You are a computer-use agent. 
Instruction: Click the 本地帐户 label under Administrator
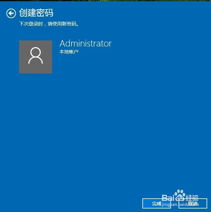tap(69, 52)
